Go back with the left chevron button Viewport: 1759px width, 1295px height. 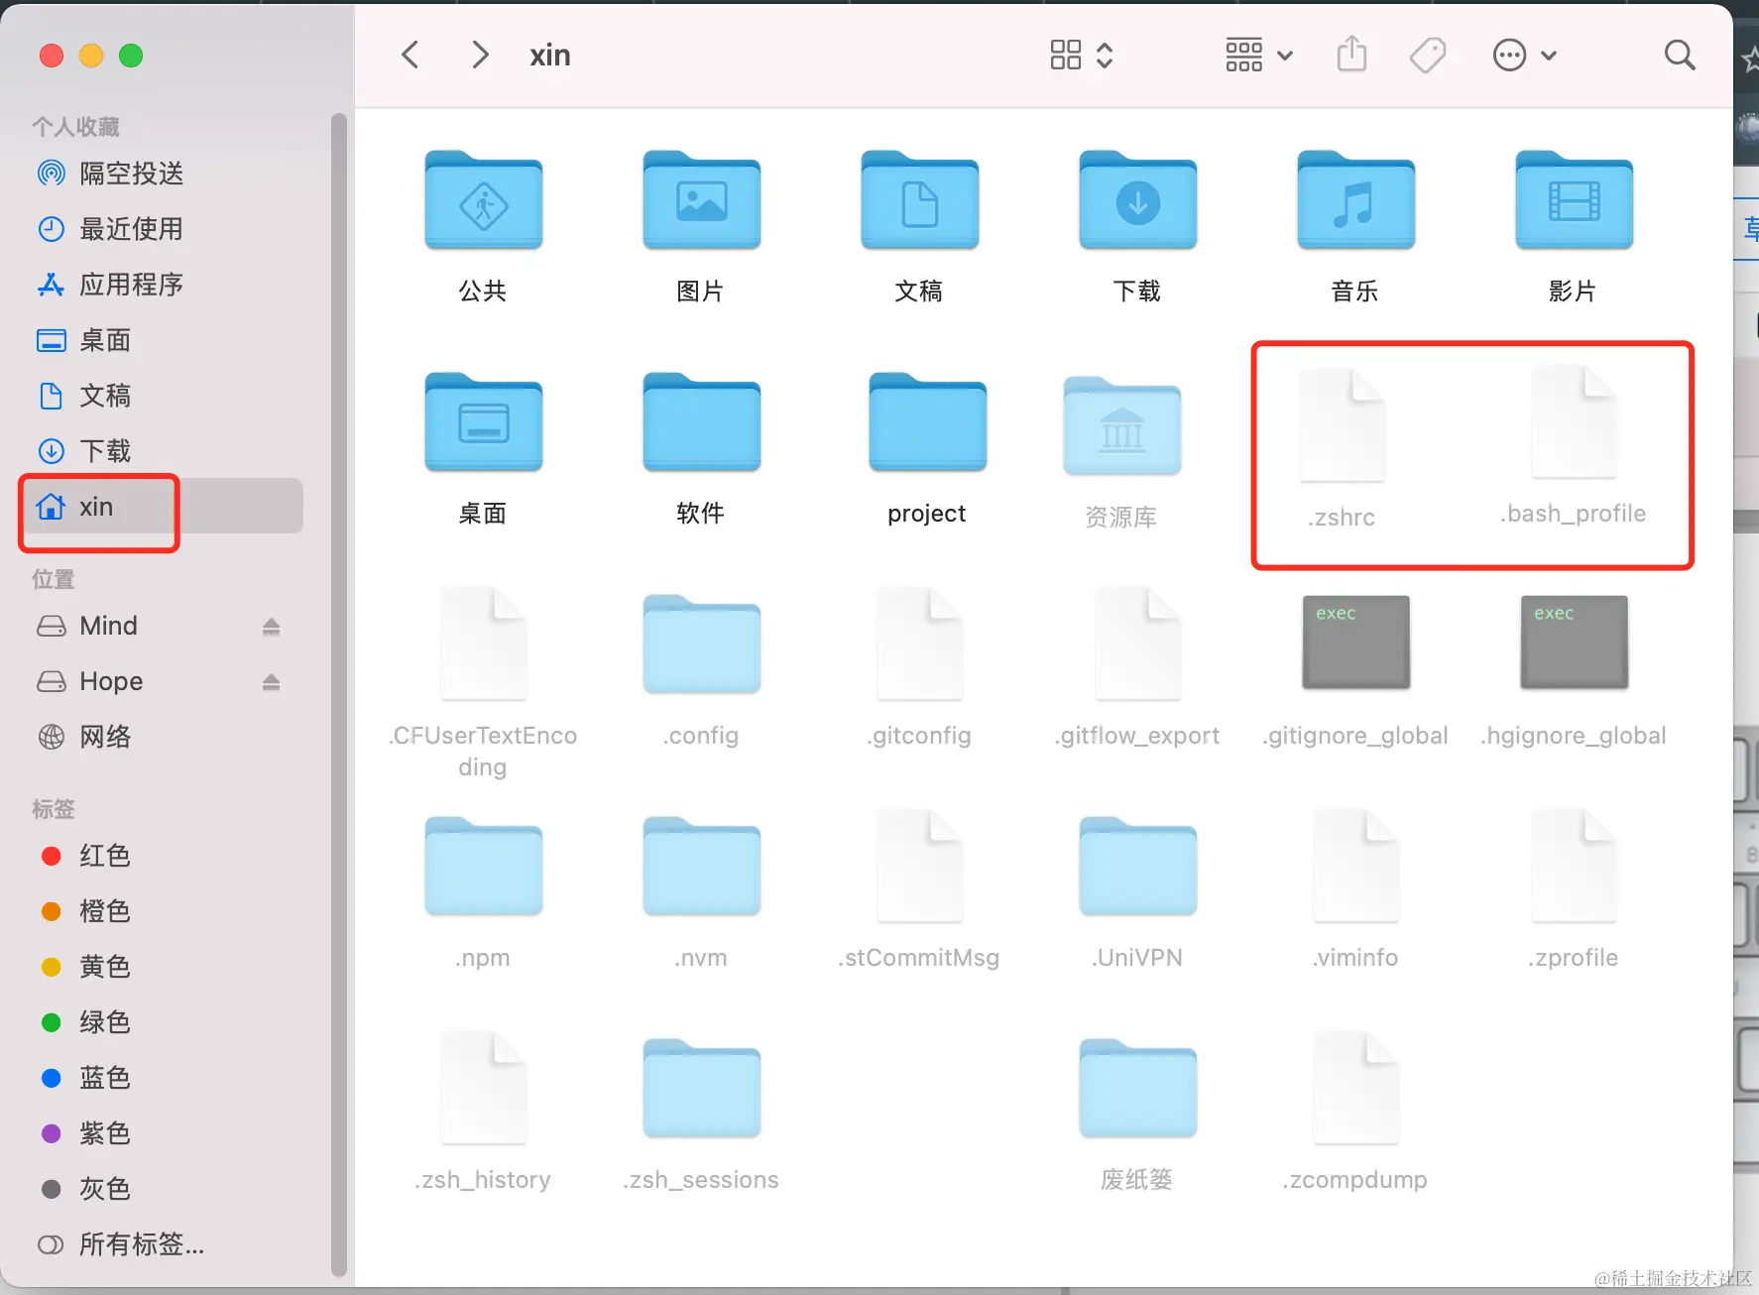pos(410,55)
